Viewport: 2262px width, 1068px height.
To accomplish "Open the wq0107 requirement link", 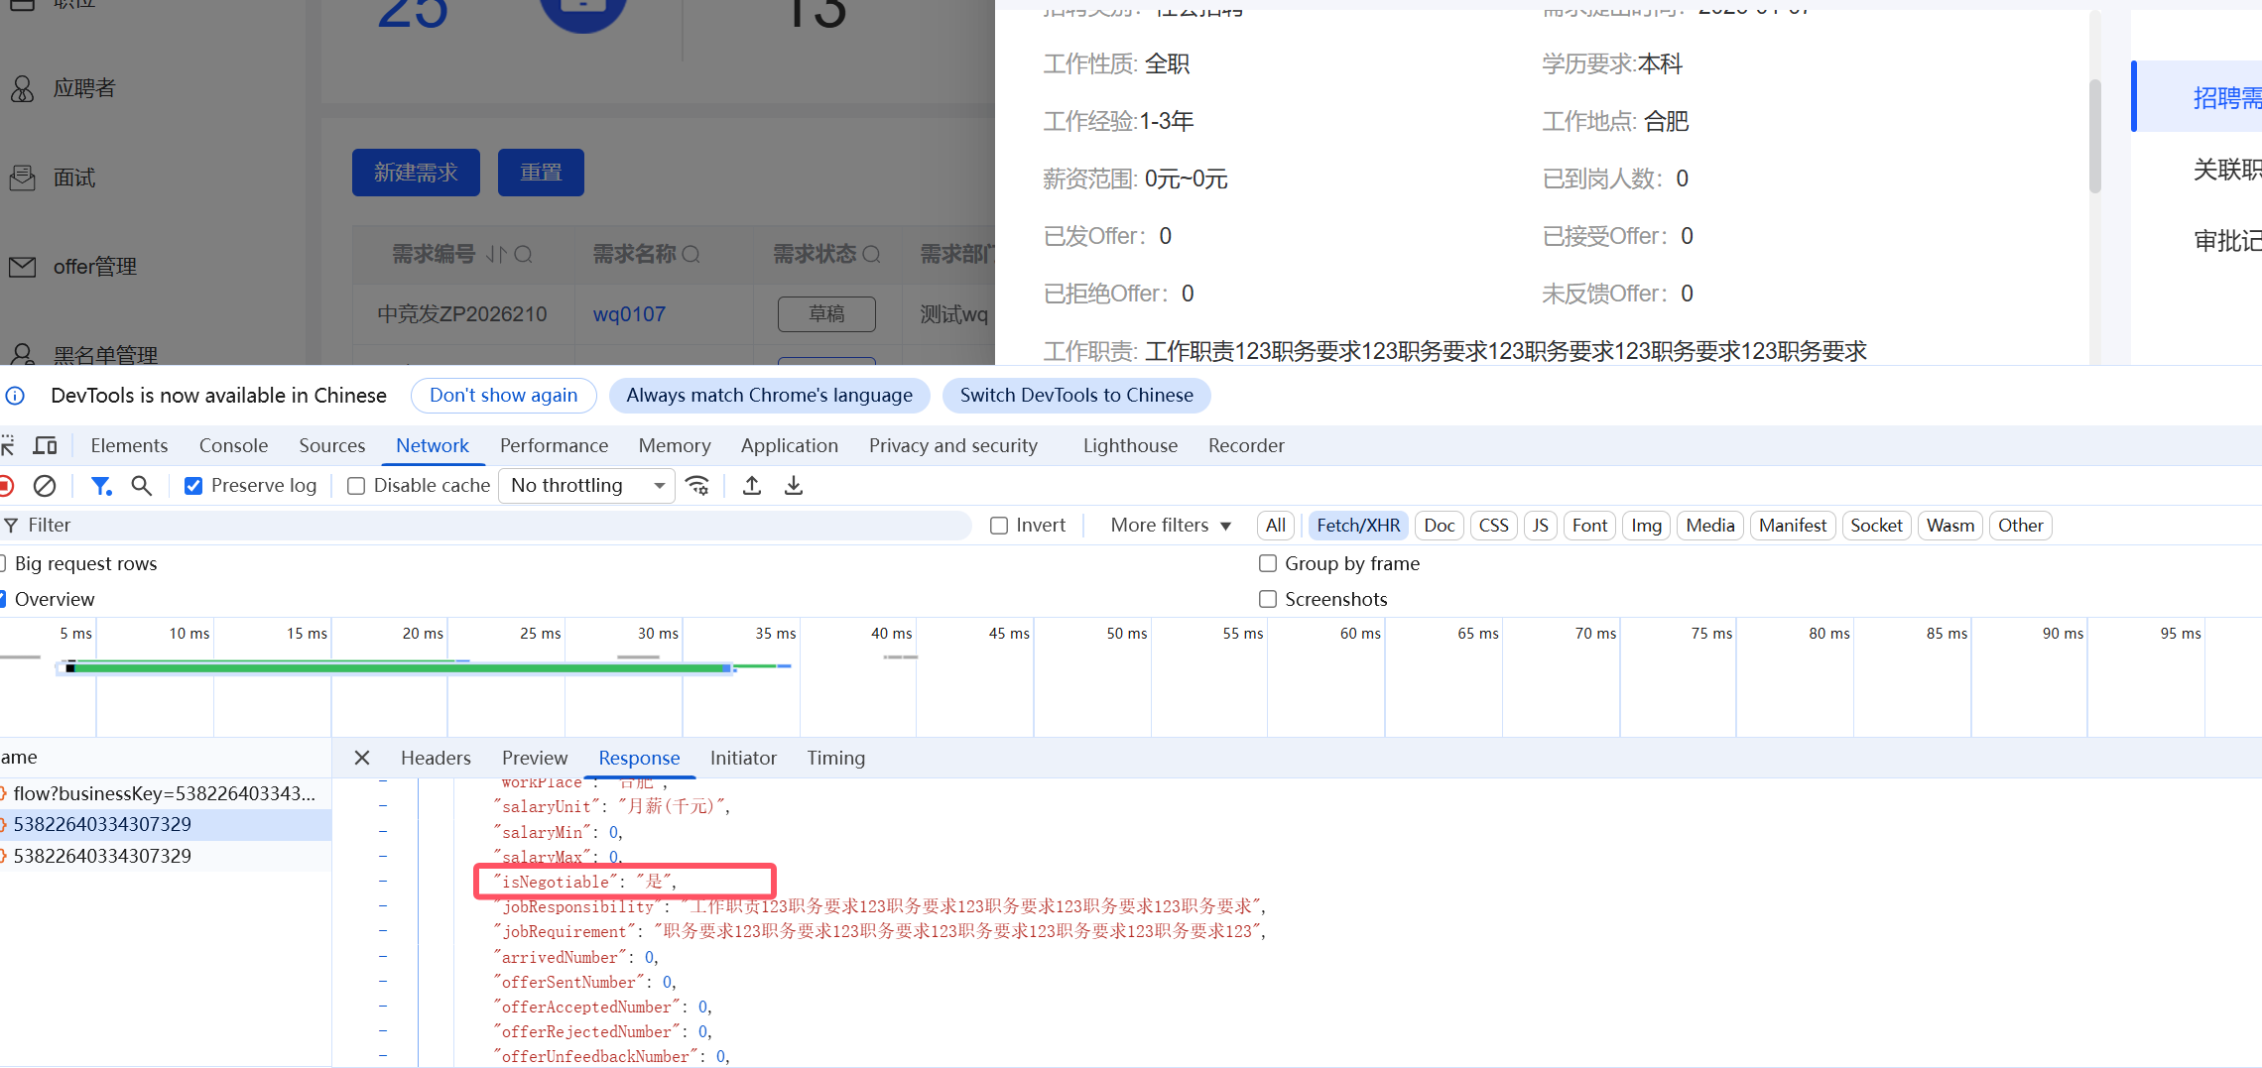I will point(629,314).
